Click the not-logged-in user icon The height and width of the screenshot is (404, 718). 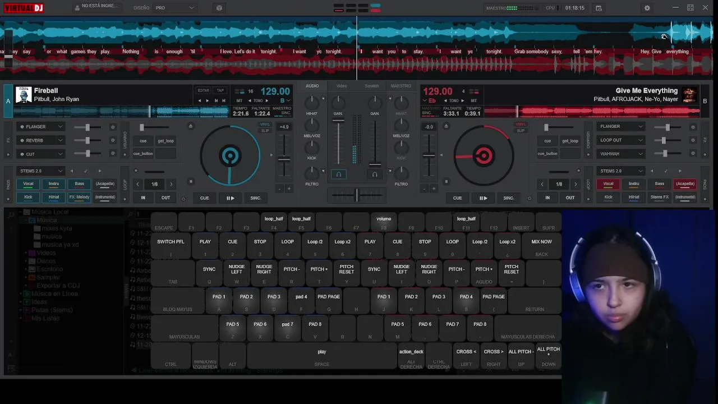click(x=77, y=8)
